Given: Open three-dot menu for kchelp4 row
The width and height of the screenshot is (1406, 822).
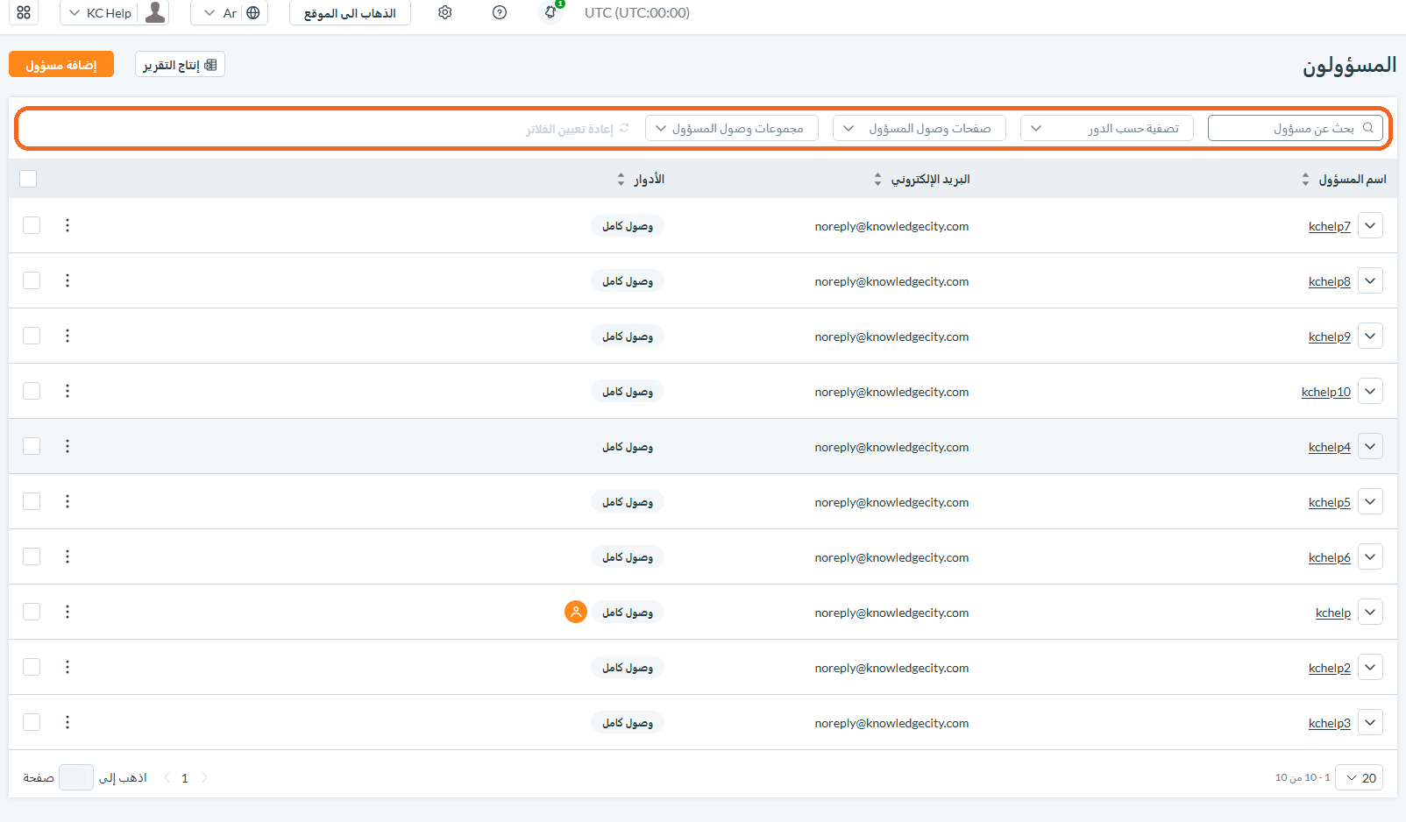Looking at the screenshot, I should pyautogui.click(x=67, y=446).
